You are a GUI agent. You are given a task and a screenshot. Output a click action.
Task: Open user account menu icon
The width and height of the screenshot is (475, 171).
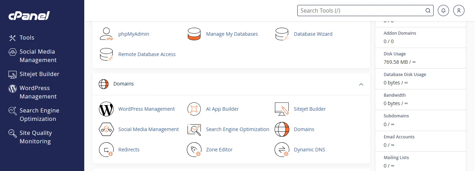[459, 11]
